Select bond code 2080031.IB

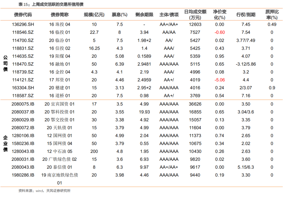tap(23, 159)
